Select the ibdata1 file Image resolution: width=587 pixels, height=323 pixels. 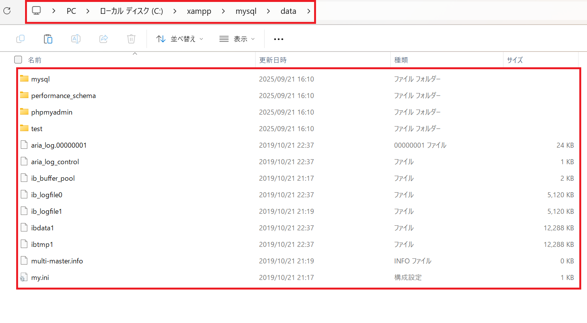(42, 228)
